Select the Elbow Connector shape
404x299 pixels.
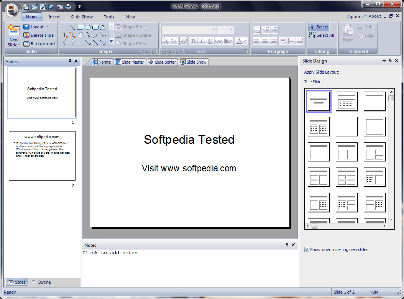65,34
